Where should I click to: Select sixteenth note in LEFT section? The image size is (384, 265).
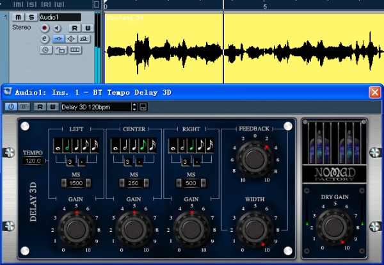(95, 146)
